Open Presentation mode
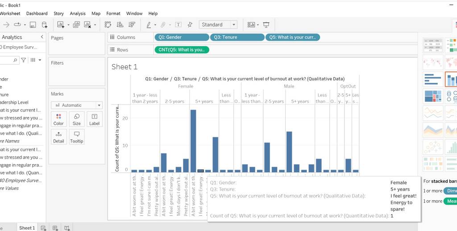This screenshot has width=457, height=231. [266, 24]
